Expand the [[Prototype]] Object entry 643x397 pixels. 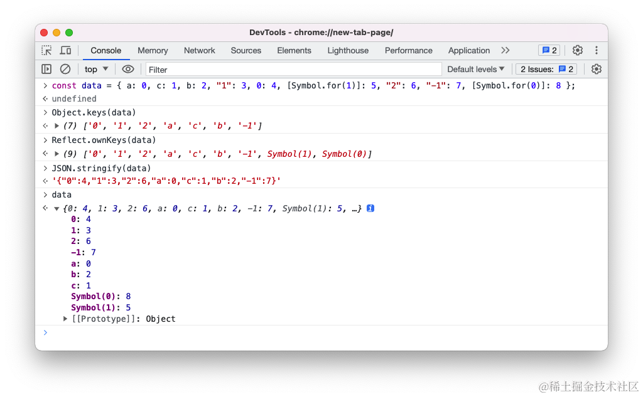(x=65, y=319)
